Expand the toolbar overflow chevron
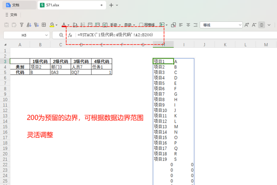The width and height of the screenshot is (277, 185). [x=269, y=25]
